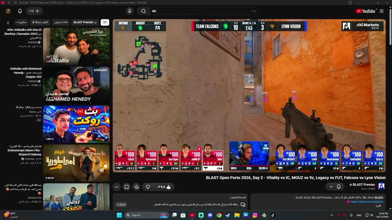Open the taskbar microphone indicator
This screenshot has width=392, height=220.
click(351, 215)
